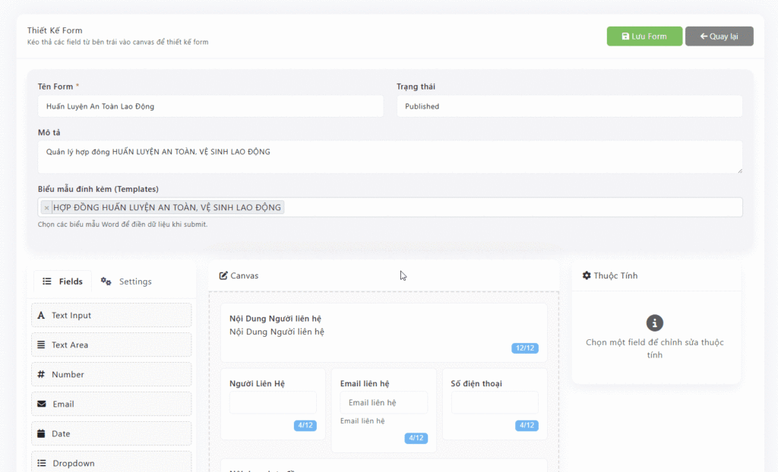Viewport: 778px width, 472px height.
Task: Click the Canvas edit icon
Action: pyautogui.click(x=223, y=276)
